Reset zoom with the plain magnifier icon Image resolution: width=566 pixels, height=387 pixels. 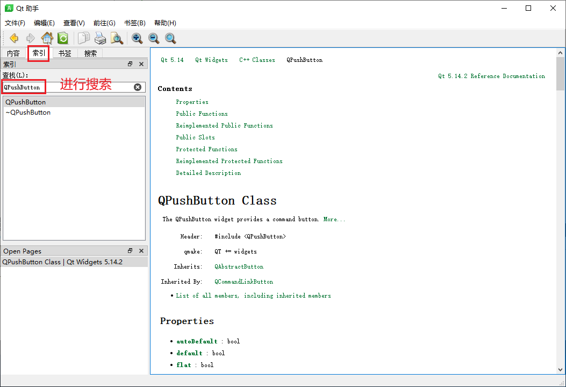pyautogui.click(x=170, y=38)
